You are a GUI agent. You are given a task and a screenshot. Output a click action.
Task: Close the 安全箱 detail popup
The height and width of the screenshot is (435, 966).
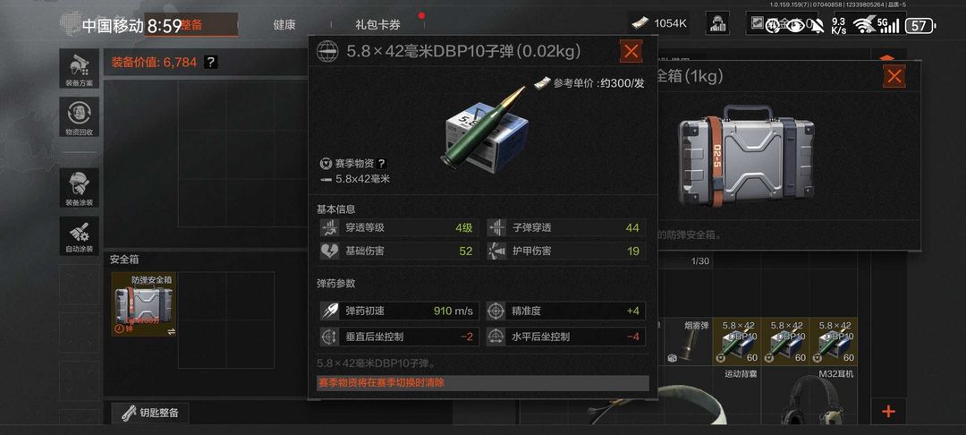894,76
